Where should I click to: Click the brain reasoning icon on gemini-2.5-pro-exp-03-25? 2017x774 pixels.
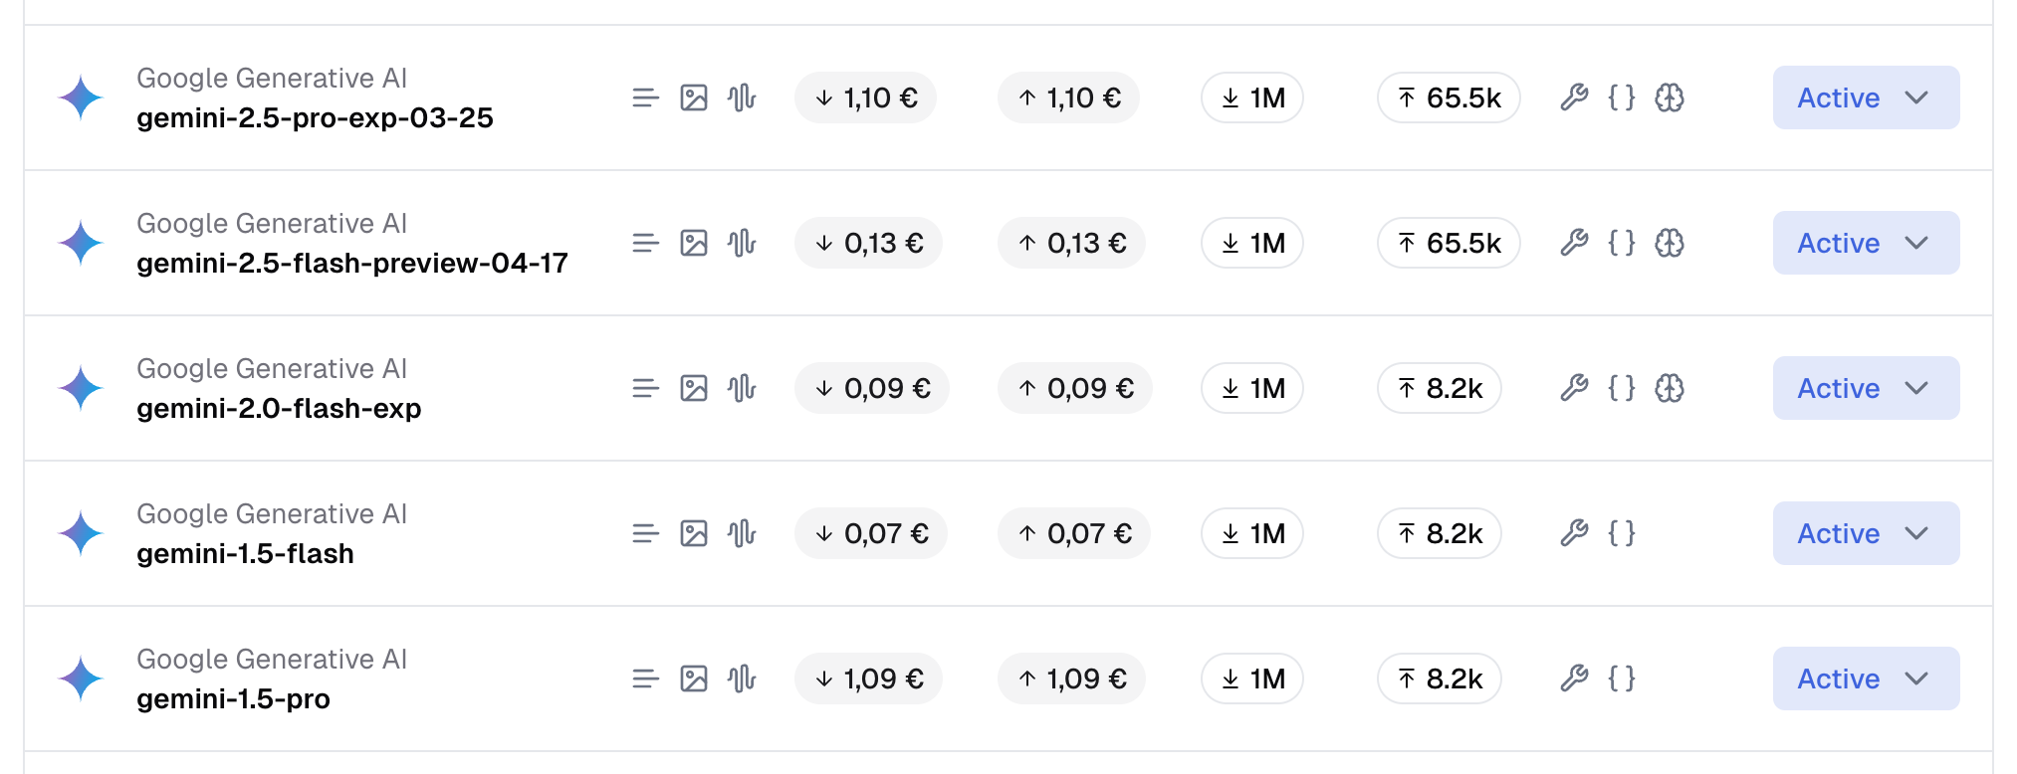pyautogui.click(x=1670, y=97)
